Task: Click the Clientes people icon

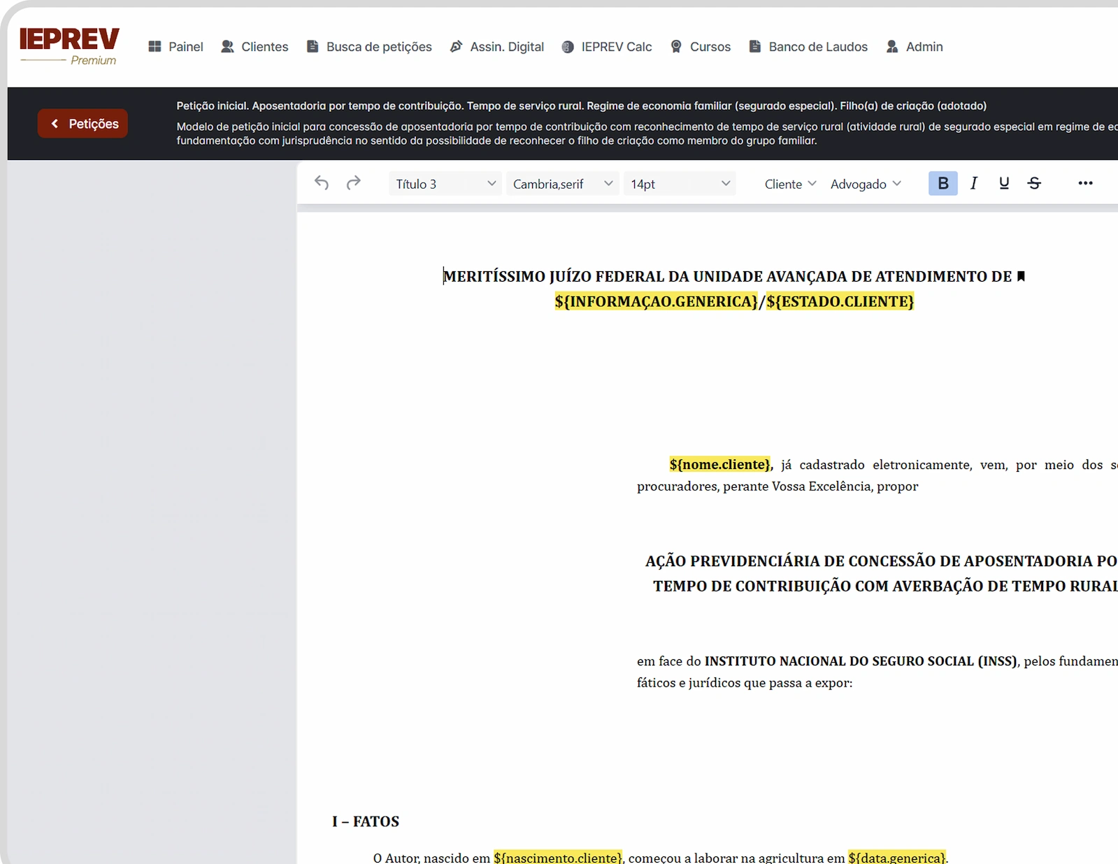Action: [x=227, y=47]
